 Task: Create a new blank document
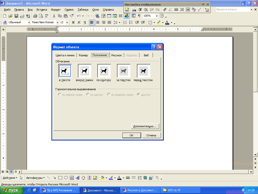pyautogui.click(x=5, y=16)
